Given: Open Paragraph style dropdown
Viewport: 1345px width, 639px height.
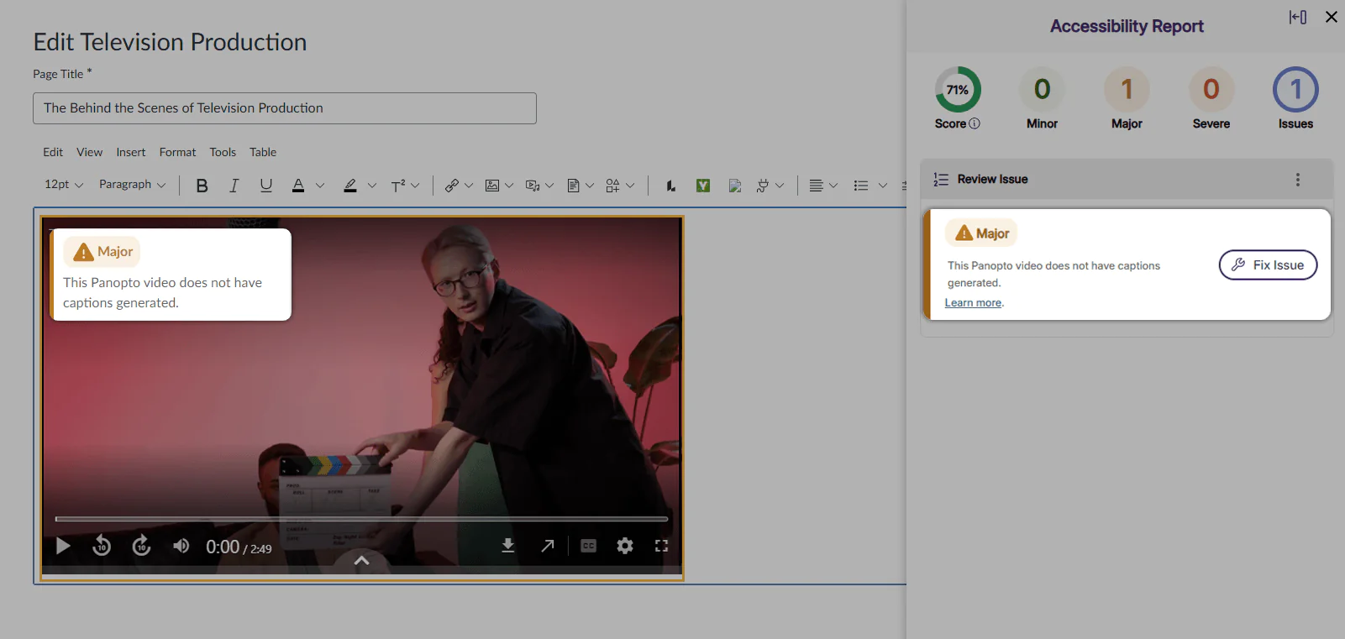Looking at the screenshot, I should [x=133, y=185].
